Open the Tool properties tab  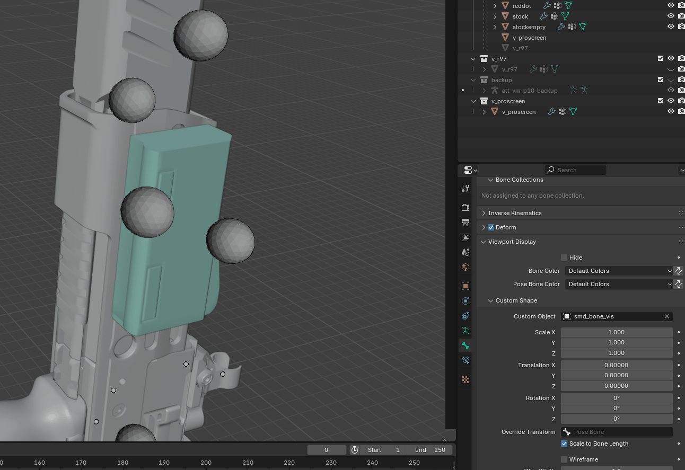pyautogui.click(x=466, y=189)
